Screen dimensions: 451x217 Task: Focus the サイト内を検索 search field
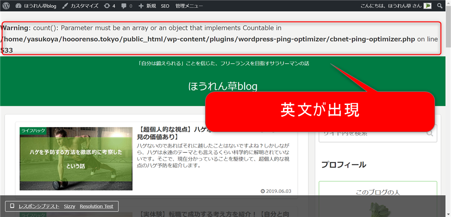pos(378,133)
